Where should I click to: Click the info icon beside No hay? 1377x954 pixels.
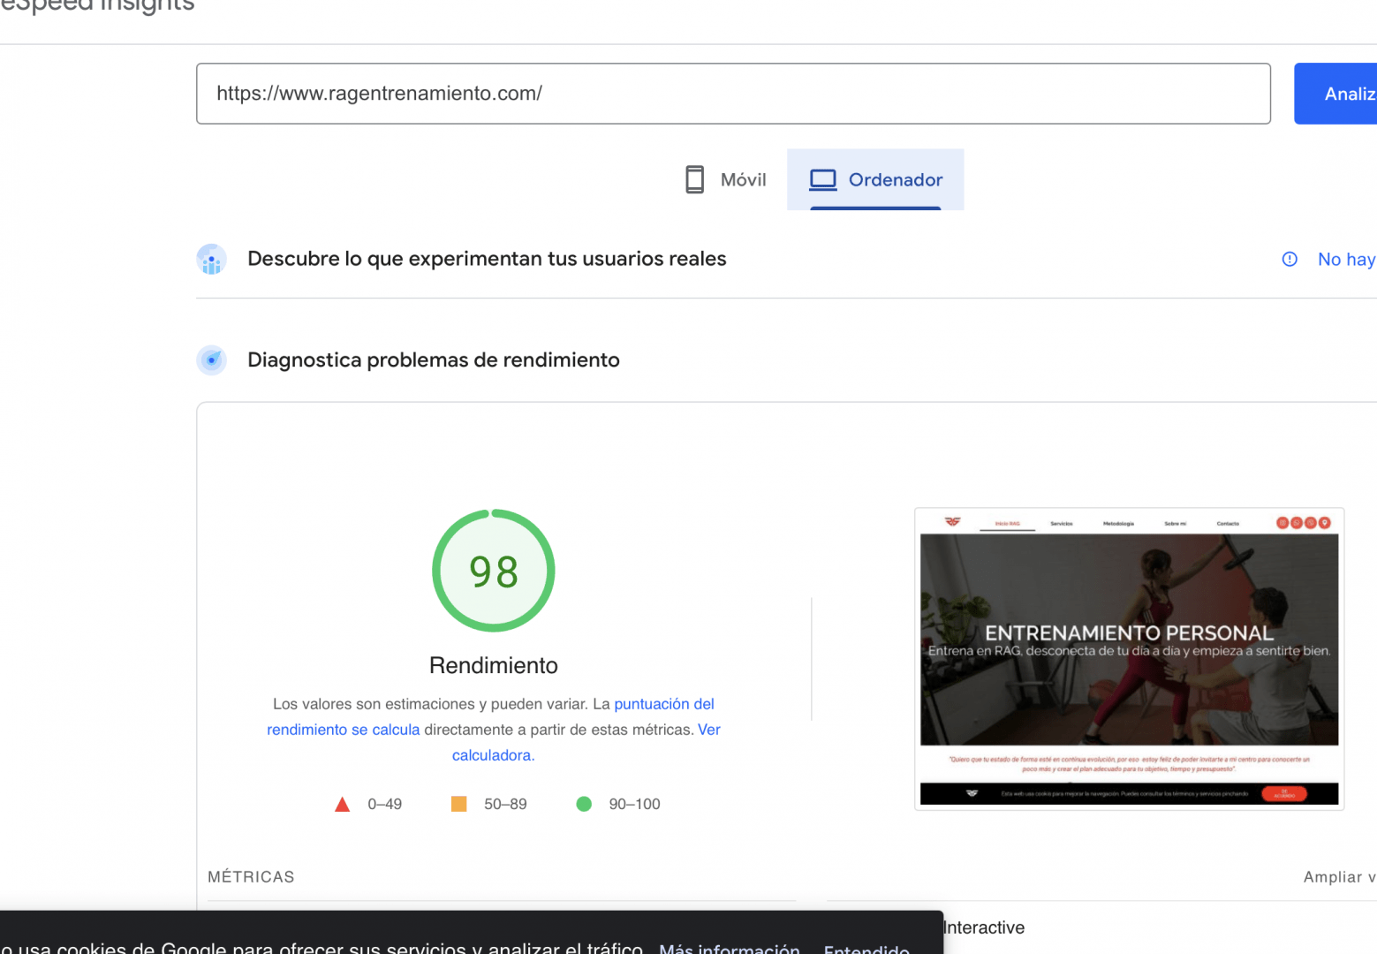1290,259
